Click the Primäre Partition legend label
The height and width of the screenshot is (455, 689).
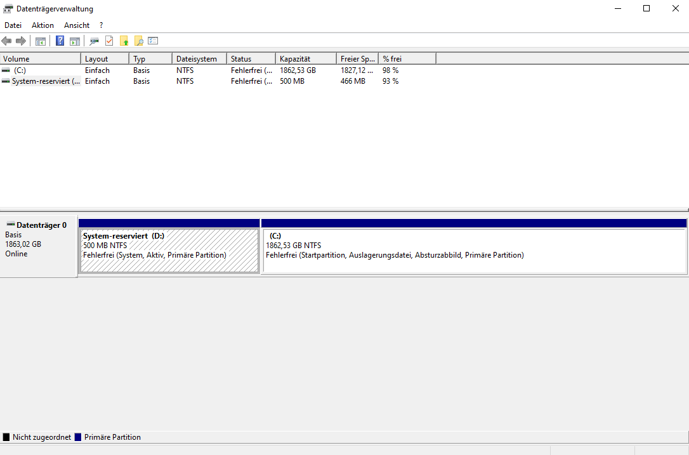pos(112,437)
